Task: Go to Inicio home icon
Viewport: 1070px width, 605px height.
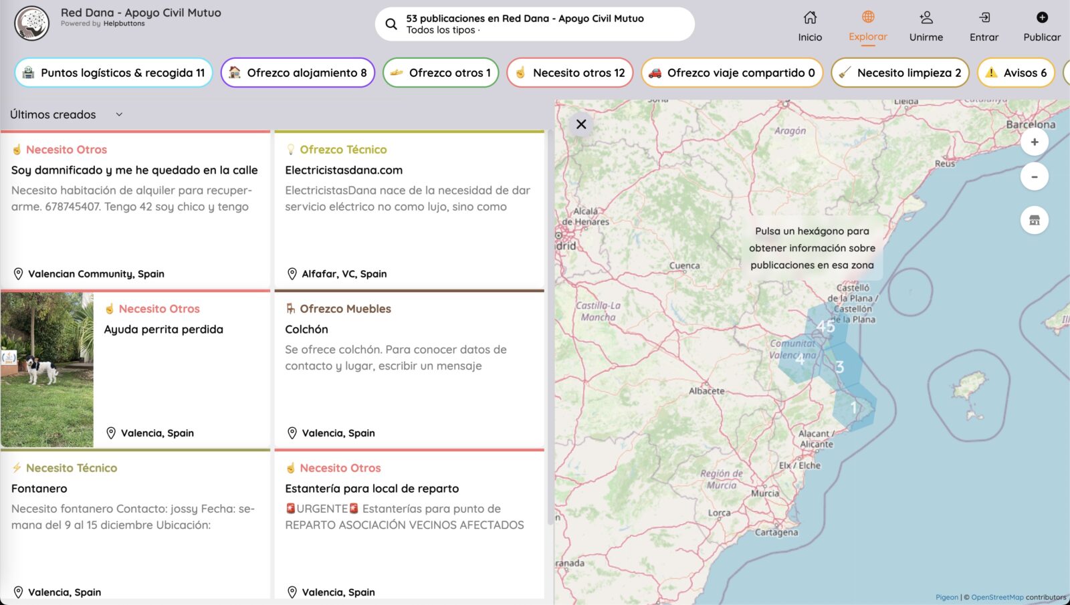Action: click(x=810, y=18)
